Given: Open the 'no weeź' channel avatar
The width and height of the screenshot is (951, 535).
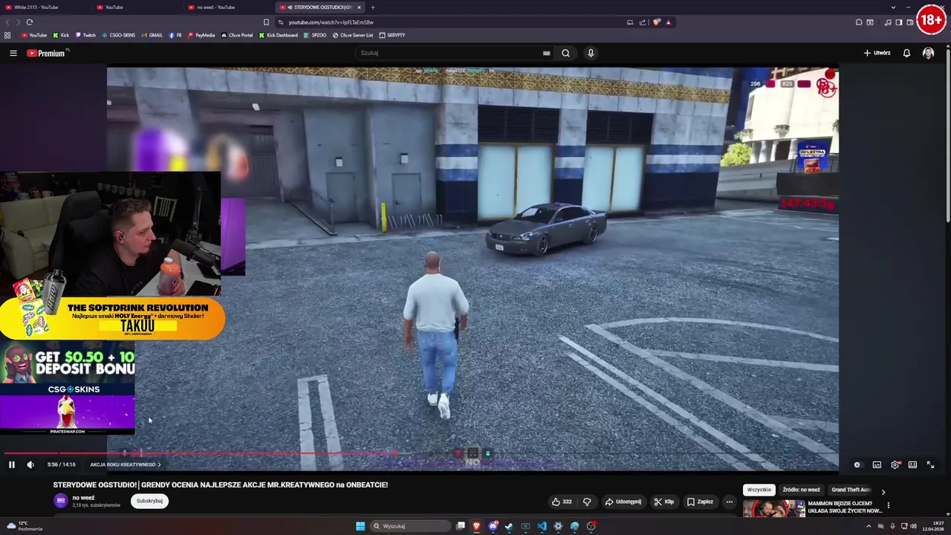Looking at the screenshot, I should 61,501.
